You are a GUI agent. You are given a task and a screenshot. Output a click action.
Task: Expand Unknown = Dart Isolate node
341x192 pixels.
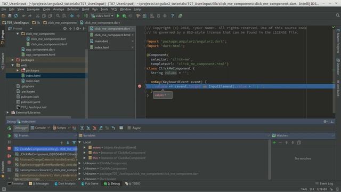[79, 179]
